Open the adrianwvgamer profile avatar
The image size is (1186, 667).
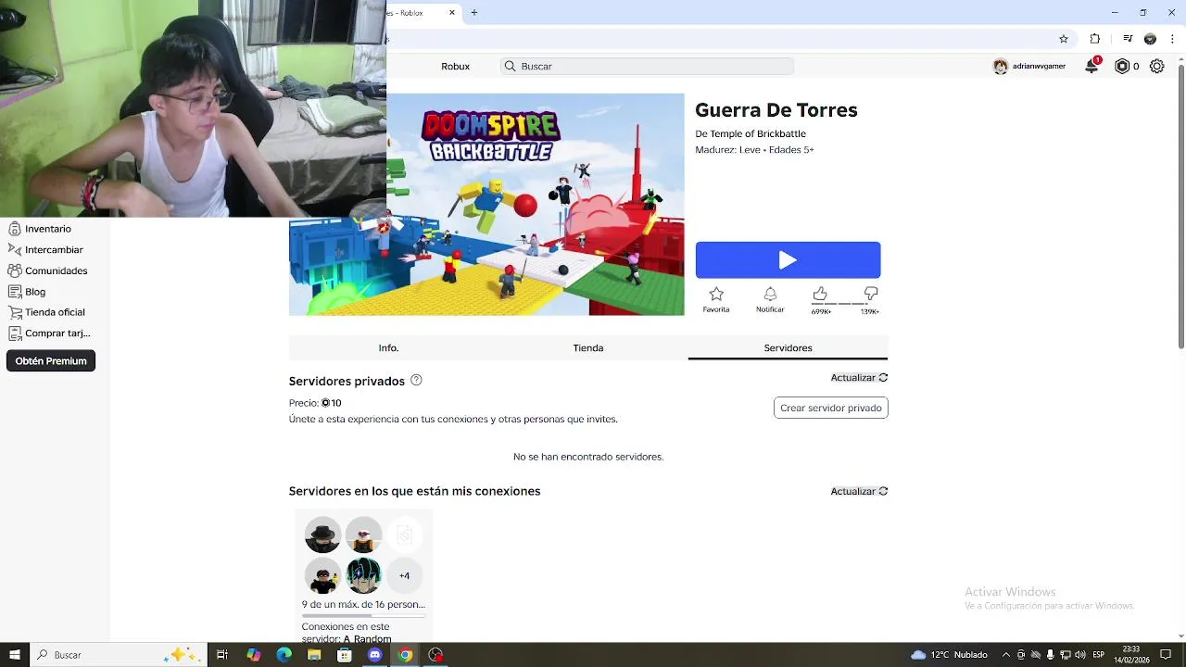[1000, 66]
